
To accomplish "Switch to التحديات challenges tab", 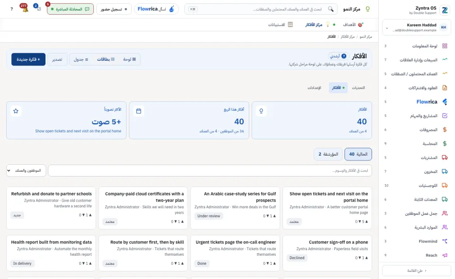I will point(358,87).
